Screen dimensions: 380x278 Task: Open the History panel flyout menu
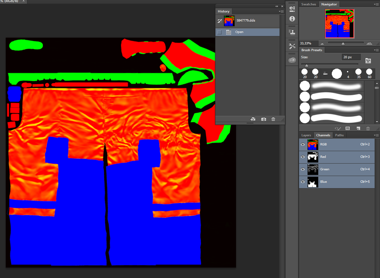282,11
